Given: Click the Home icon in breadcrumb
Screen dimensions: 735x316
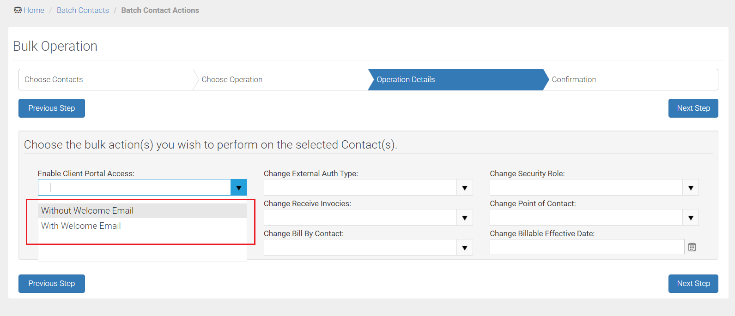Looking at the screenshot, I should coord(18,10).
